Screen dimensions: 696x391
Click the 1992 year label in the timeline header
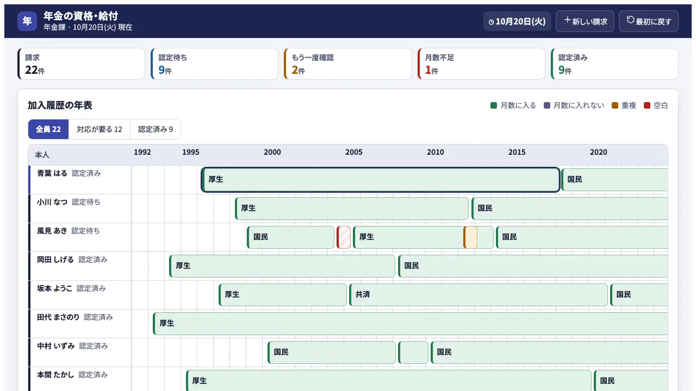[x=142, y=152]
